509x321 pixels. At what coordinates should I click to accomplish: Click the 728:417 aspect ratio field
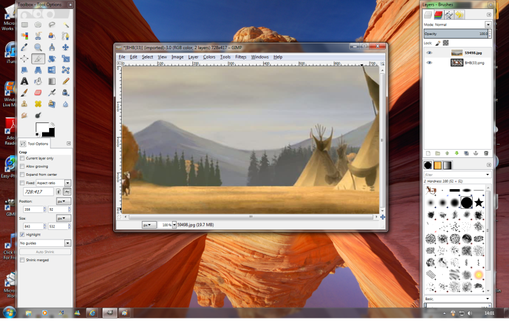(38, 192)
